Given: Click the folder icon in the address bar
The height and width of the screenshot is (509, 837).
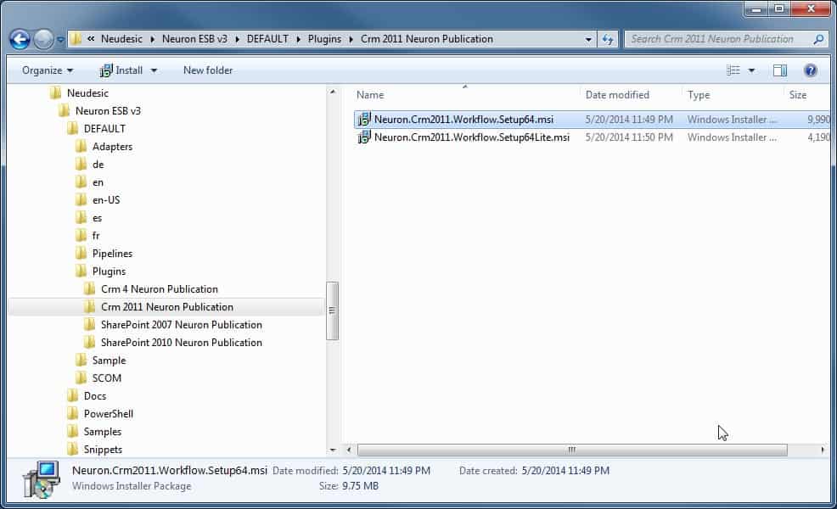Looking at the screenshot, I should [x=76, y=39].
